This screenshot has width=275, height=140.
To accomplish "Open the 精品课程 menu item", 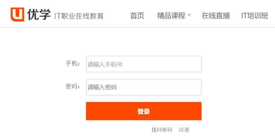I will (x=171, y=16).
